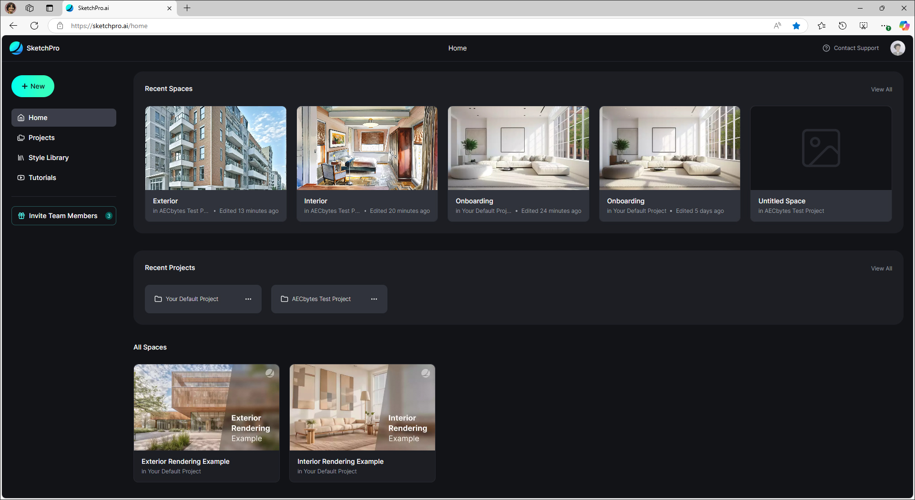Screen dimensions: 915x500
Task: Click the badge icon on Interior Rendering Example
Action: pos(426,373)
